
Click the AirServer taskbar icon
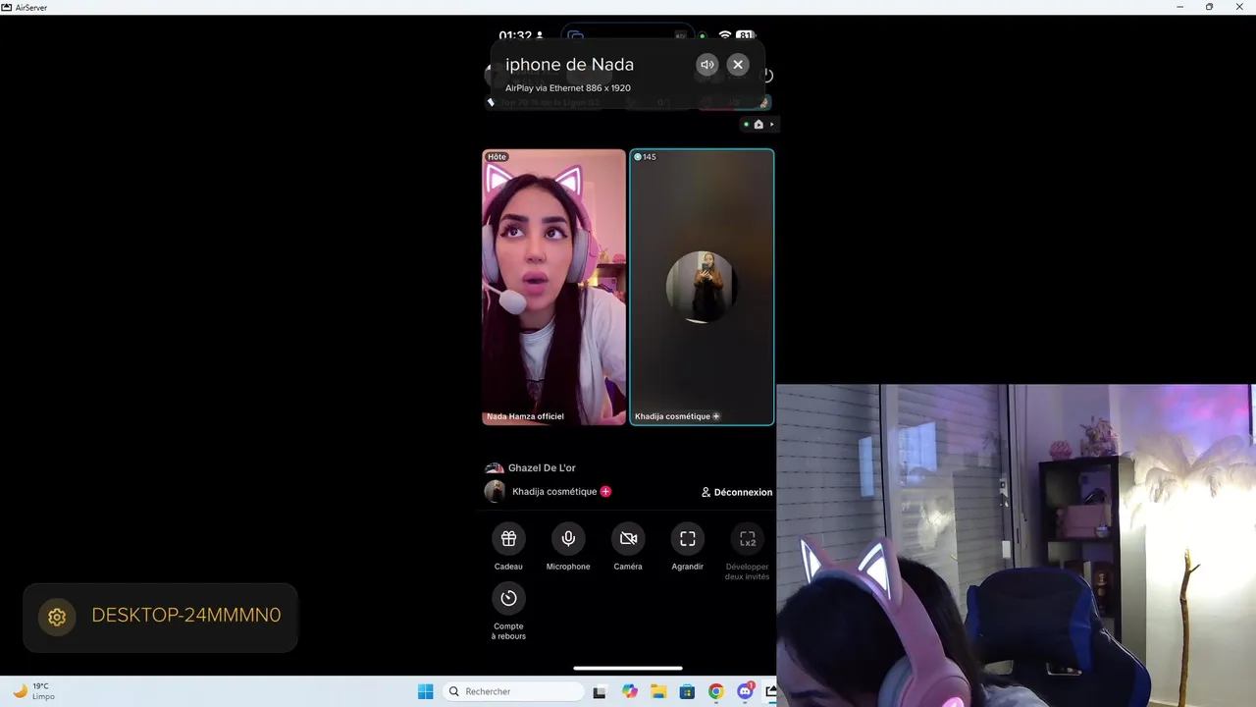click(770, 691)
